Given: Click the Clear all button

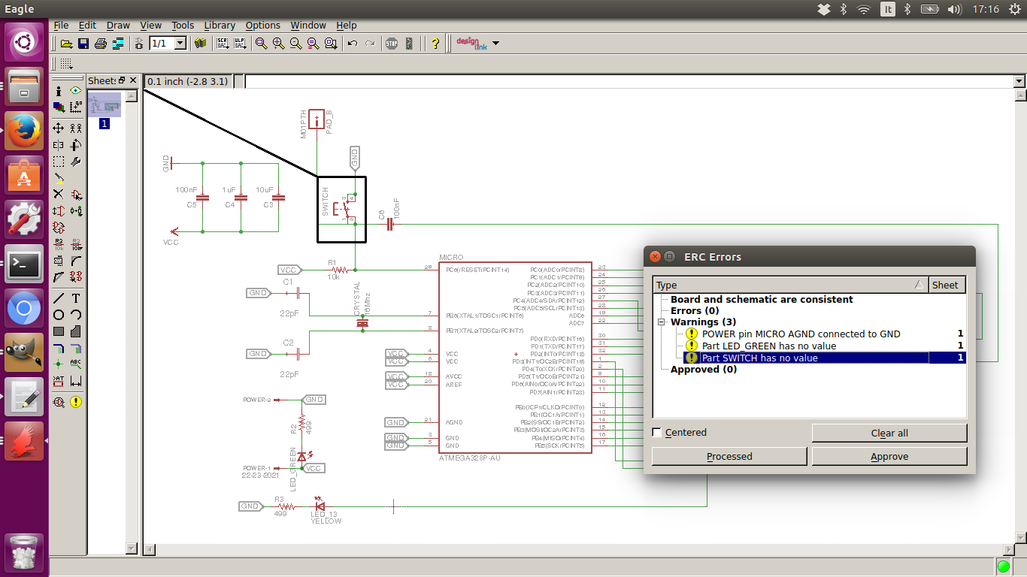Looking at the screenshot, I should pos(889,434).
